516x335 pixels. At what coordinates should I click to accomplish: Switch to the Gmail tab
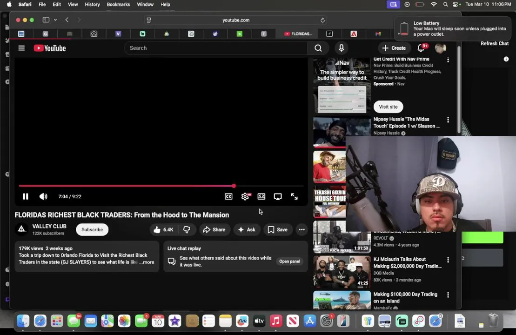pyautogui.click(x=378, y=33)
